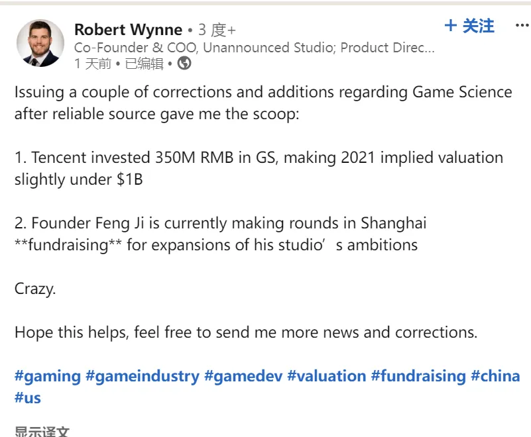Follow the author with 关注 button
This screenshot has width=531, height=437.
point(469,26)
